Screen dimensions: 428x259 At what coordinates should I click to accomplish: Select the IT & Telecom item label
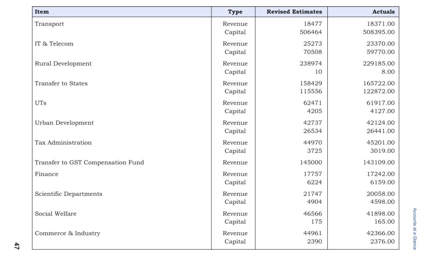pyautogui.click(x=54, y=44)
